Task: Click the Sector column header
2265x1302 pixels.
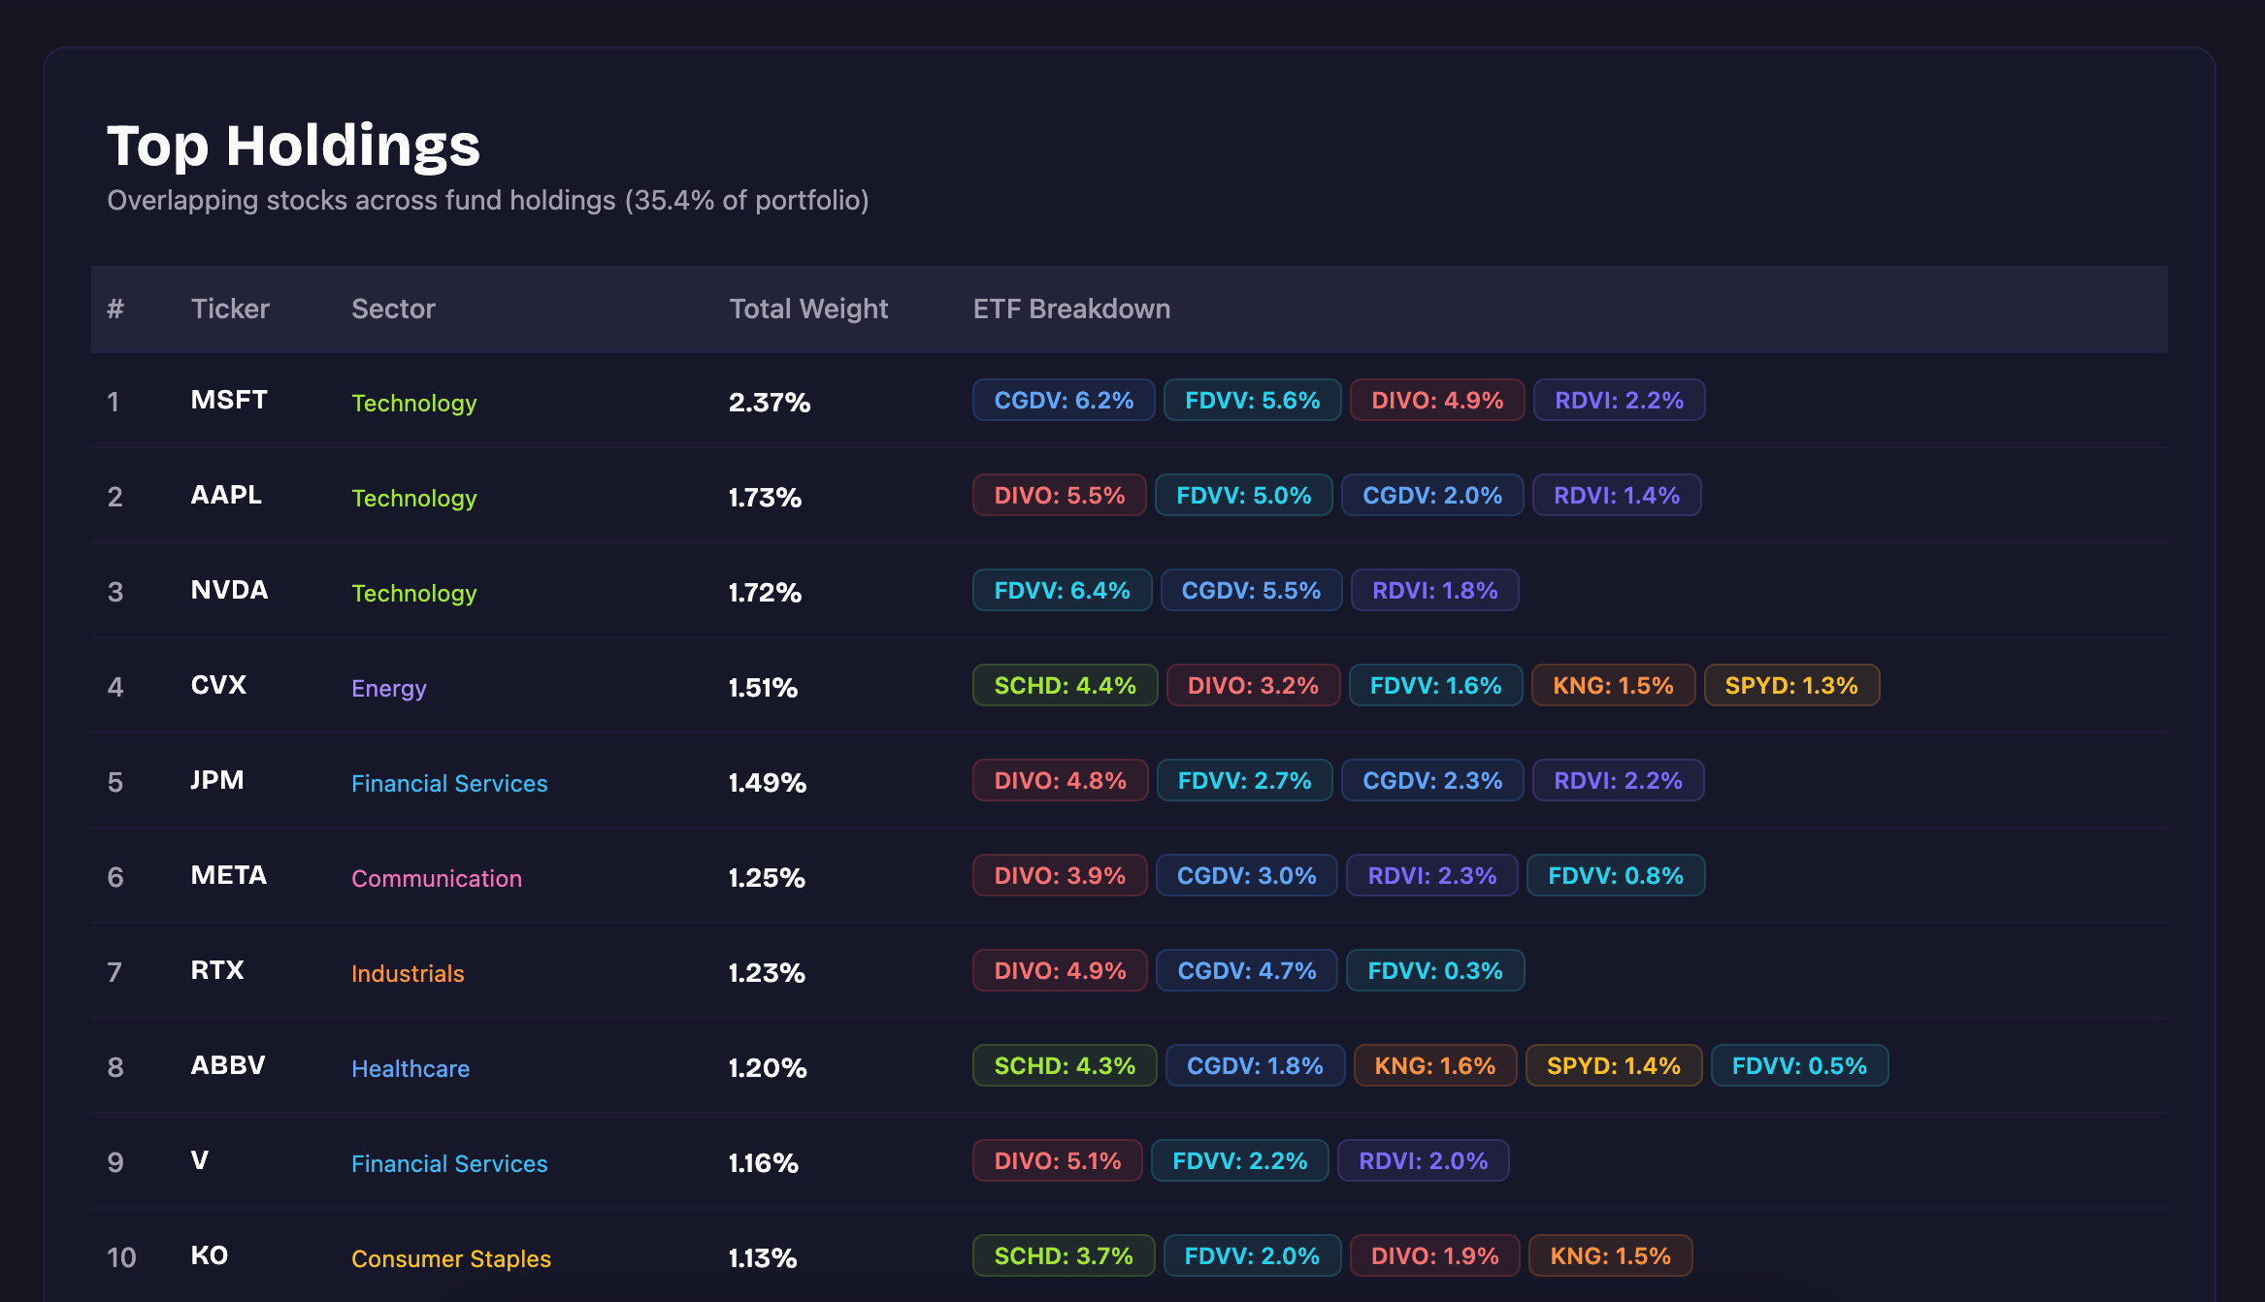Action: point(393,309)
